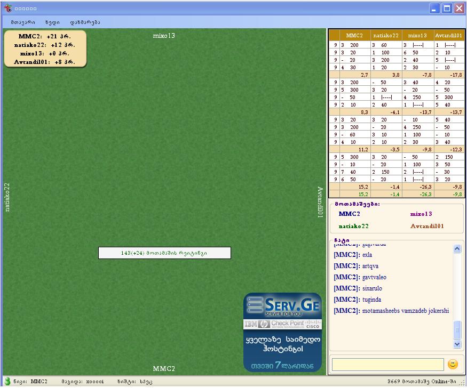467x388 pixels.
Task: Close the game window
Action: 459,9
